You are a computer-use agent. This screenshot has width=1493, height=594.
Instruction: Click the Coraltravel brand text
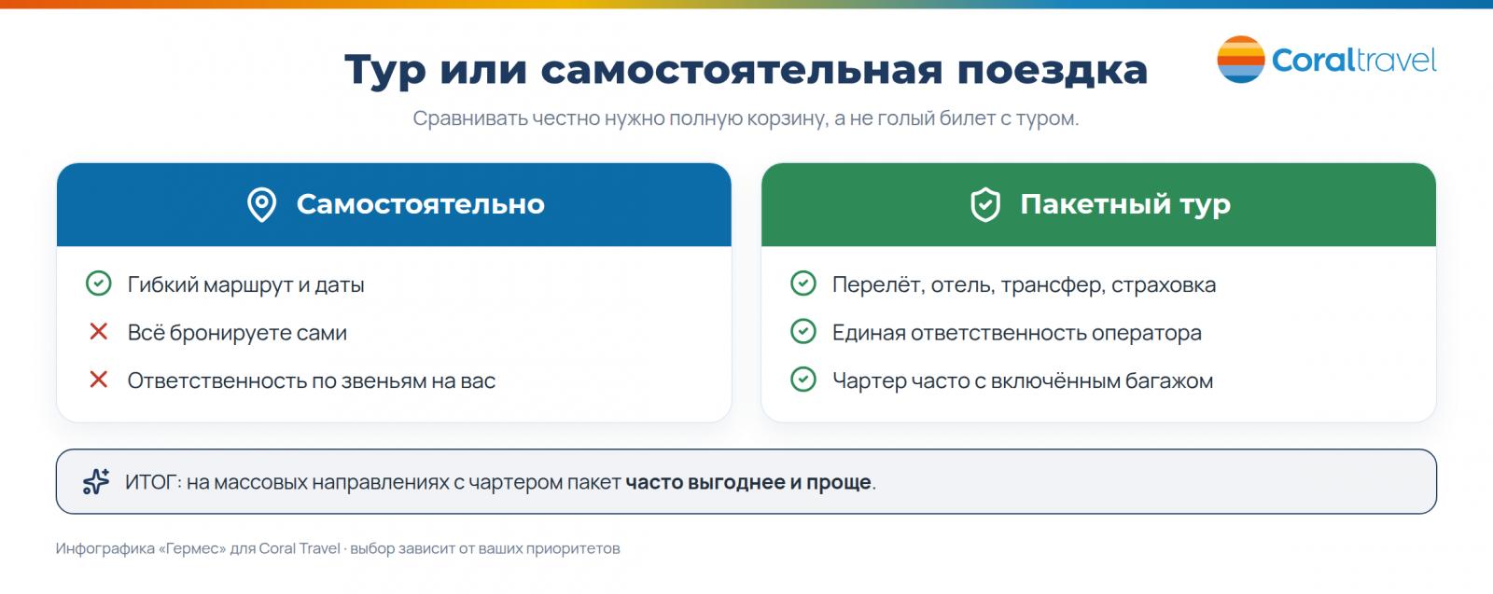(1354, 61)
